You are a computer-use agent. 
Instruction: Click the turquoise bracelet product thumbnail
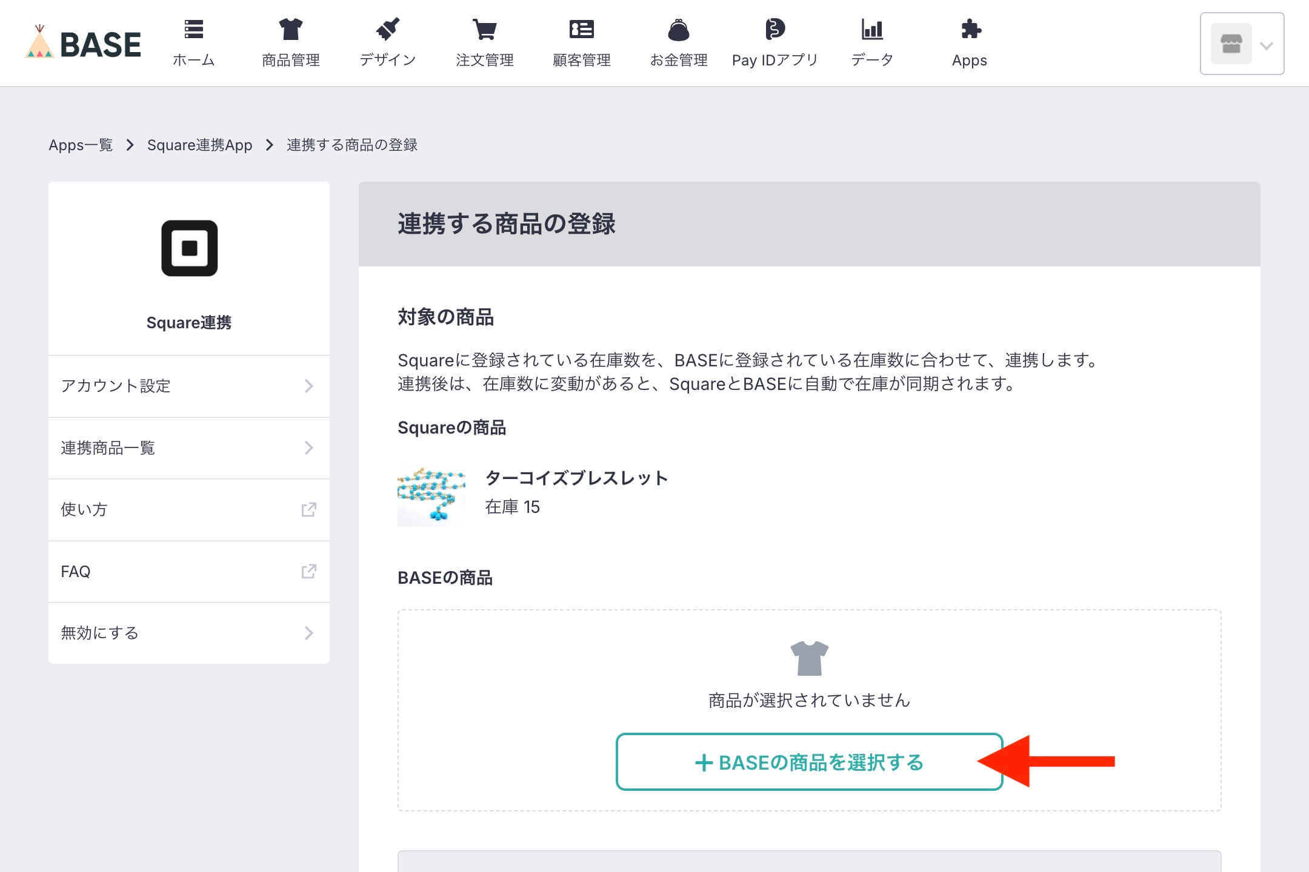(x=431, y=494)
